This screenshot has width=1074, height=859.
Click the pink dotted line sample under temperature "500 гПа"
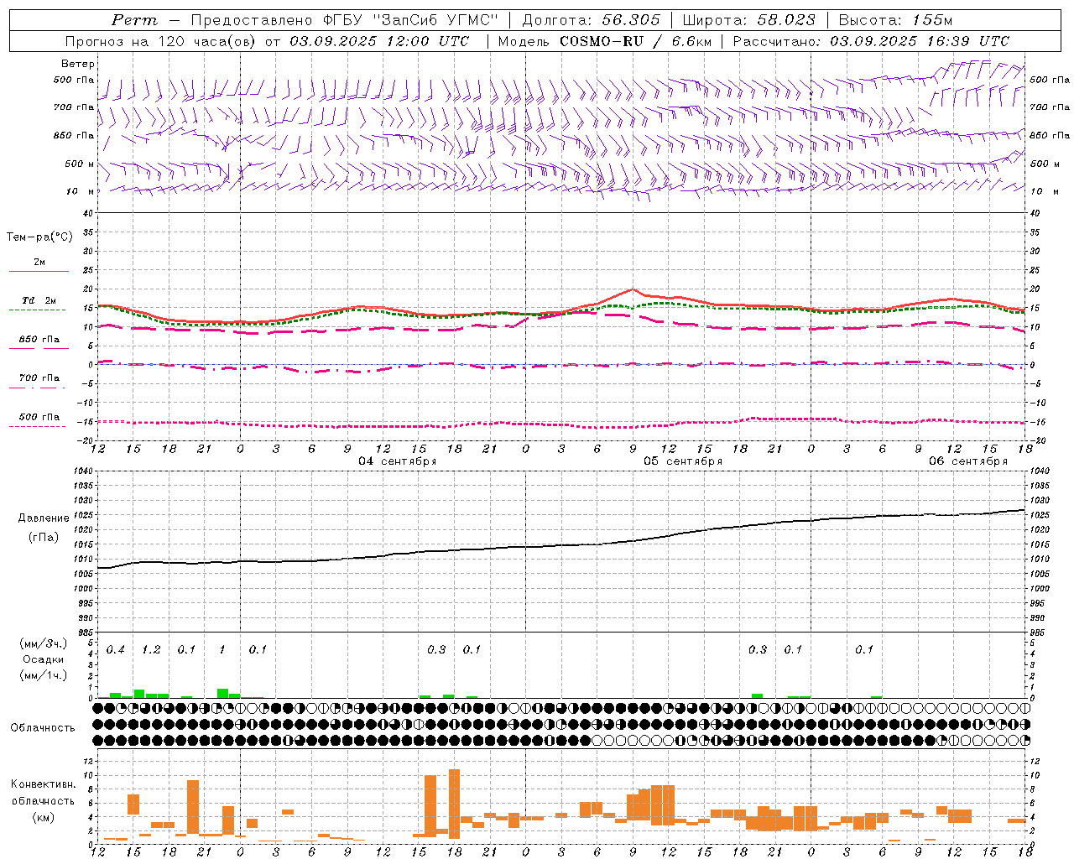(x=37, y=427)
